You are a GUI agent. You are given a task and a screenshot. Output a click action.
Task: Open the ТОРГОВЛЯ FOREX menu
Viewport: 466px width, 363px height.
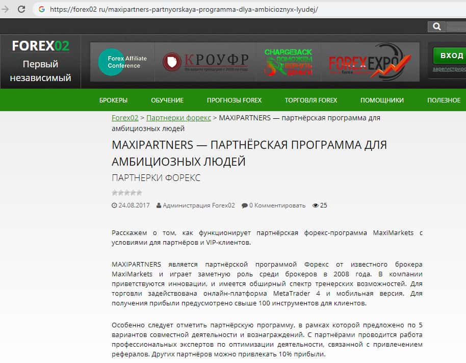point(311,100)
